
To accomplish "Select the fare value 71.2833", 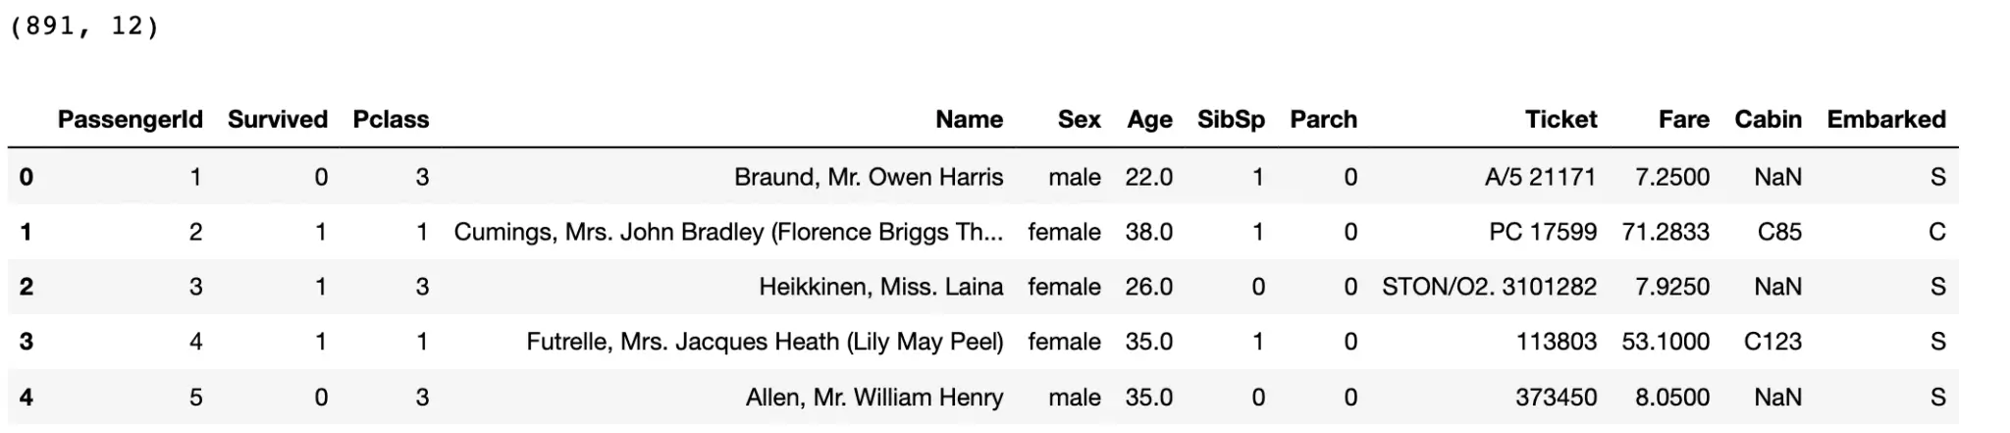I will (x=1666, y=232).
